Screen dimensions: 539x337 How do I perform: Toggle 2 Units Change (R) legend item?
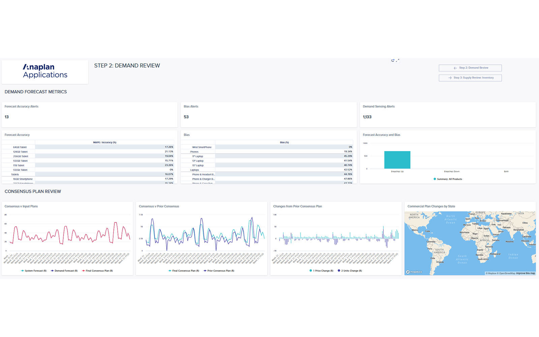pyautogui.click(x=350, y=271)
